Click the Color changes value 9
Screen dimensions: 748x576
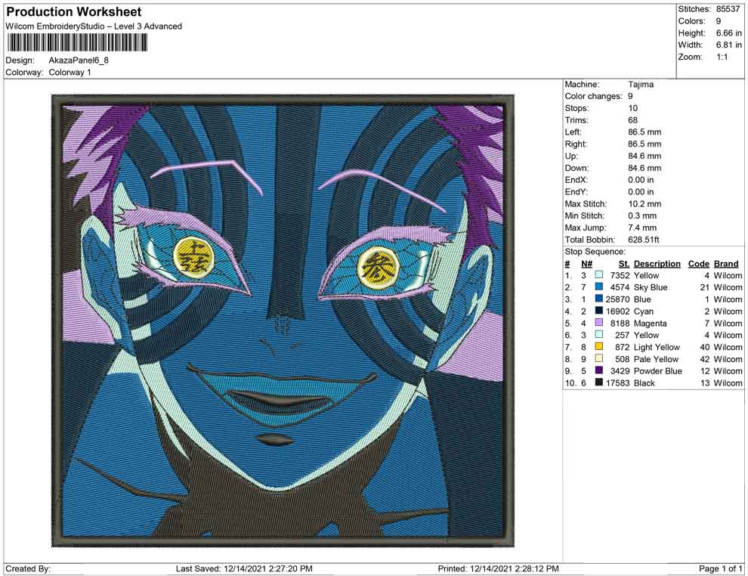[630, 96]
